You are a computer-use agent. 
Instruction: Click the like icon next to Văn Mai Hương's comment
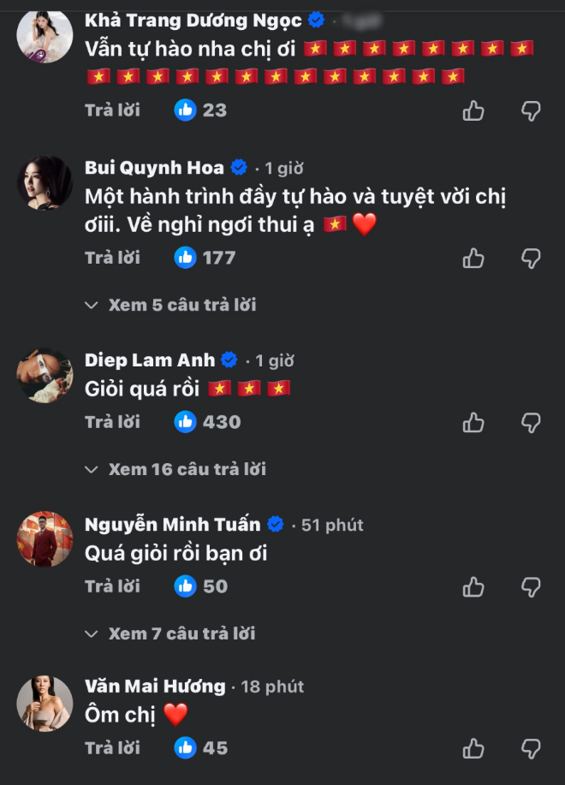[472, 747]
